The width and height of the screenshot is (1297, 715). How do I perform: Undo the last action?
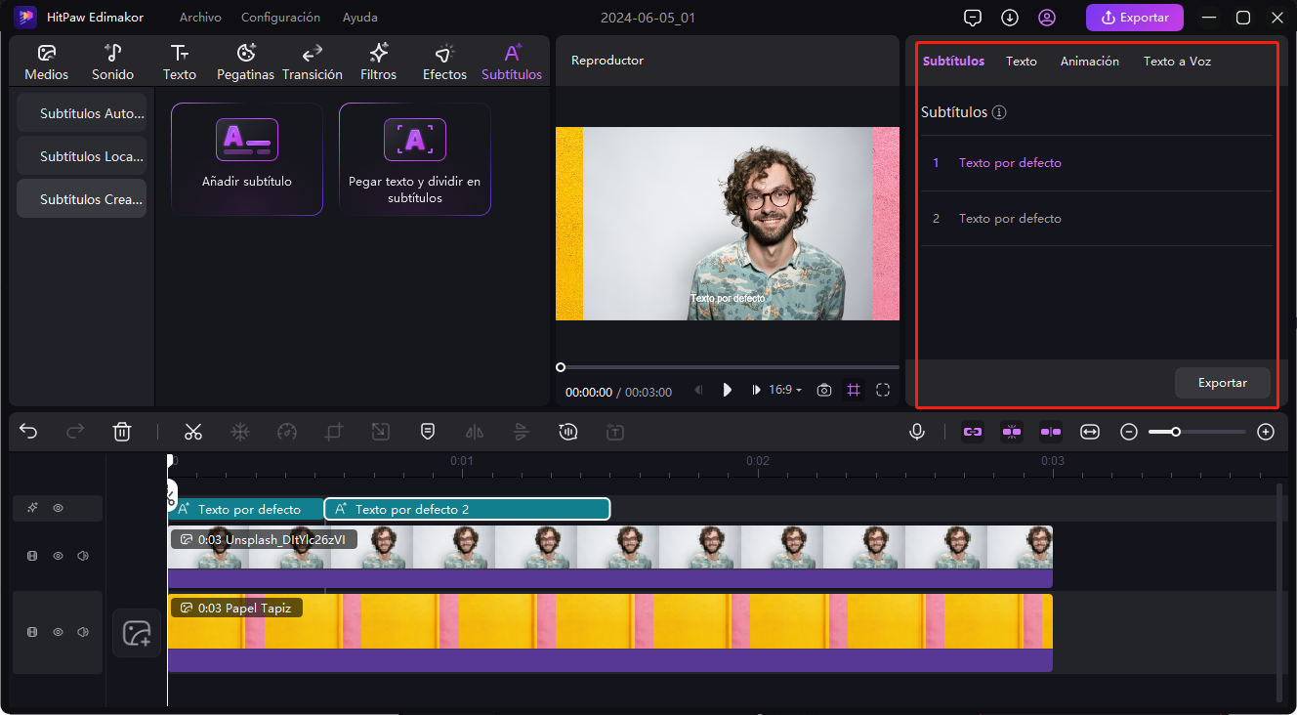(x=27, y=431)
